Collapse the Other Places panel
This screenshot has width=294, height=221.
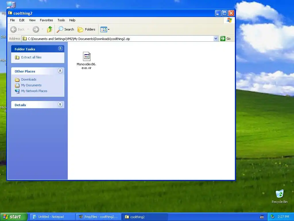coord(60,71)
